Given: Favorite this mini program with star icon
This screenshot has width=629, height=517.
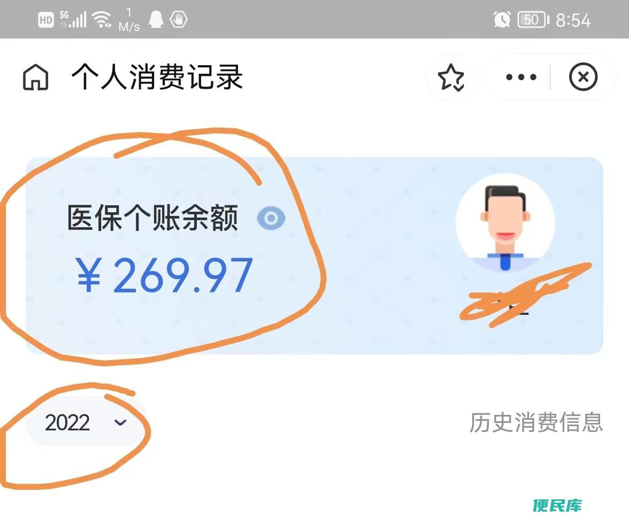Looking at the screenshot, I should tap(451, 77).
